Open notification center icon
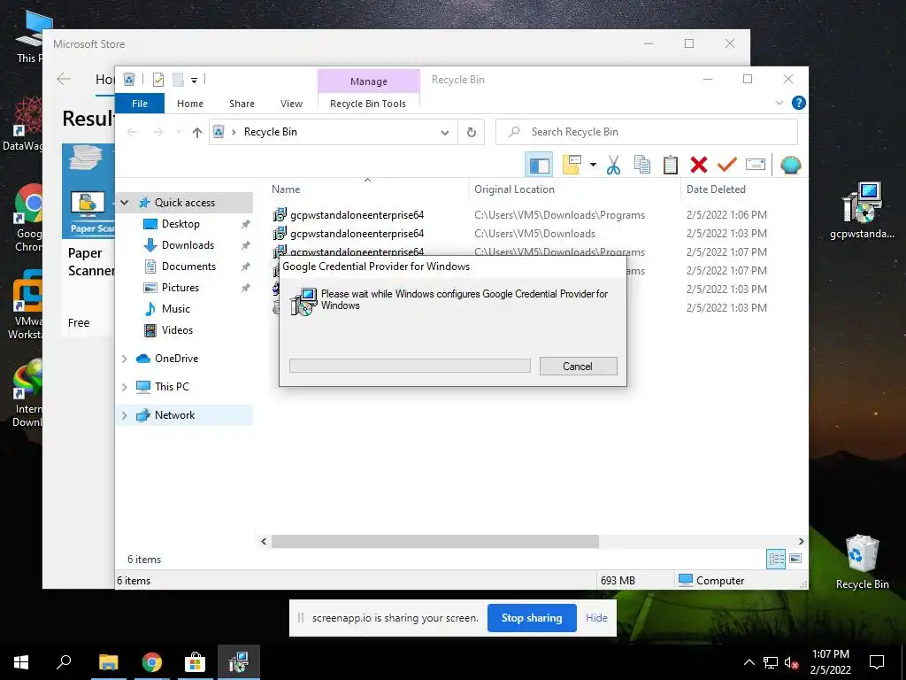Screen dimensions: 906x680 877,662
